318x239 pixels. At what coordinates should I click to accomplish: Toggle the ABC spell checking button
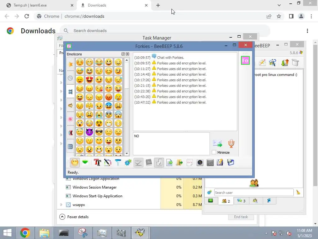click(x=138, y=162)
